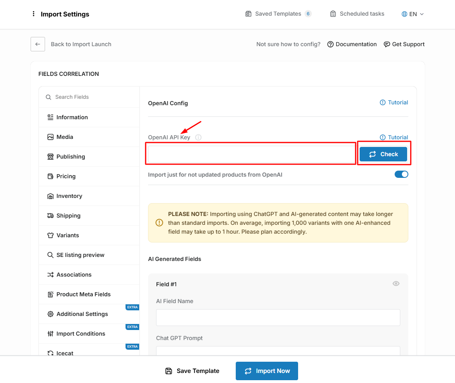Click the Save Template floppy disk icon
Viewport: 455px width, 383px height.
coord(169,371)
